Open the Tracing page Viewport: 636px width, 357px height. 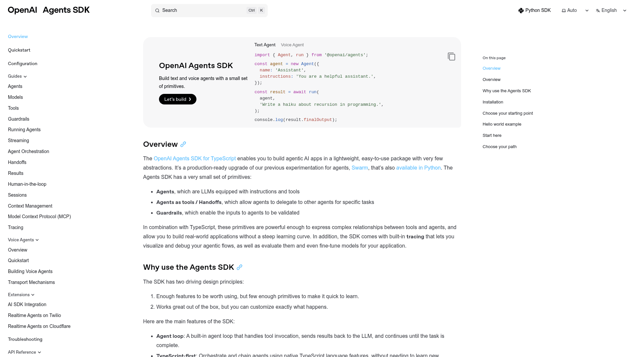(x=16, y=228)
